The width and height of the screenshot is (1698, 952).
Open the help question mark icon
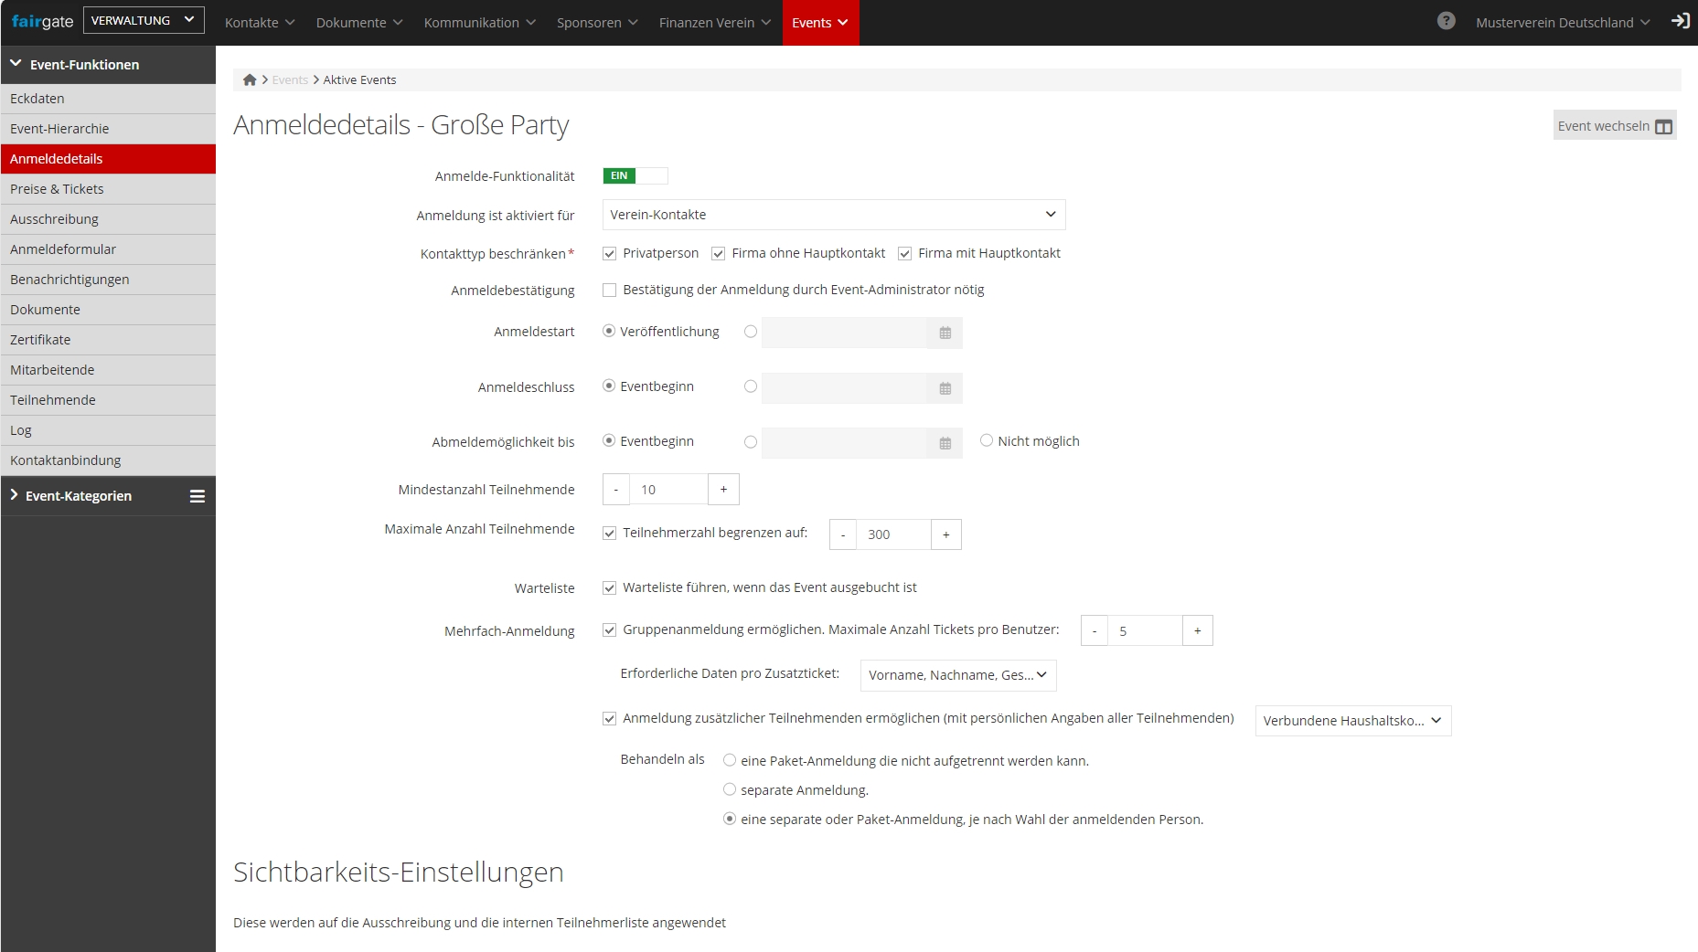point(1446,21)
